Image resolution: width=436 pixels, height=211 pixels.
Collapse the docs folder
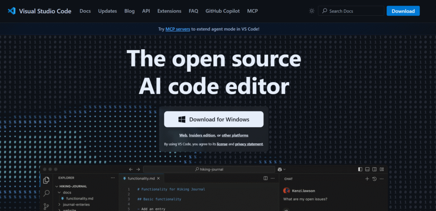pyautogui.click(x=59, y=192)
